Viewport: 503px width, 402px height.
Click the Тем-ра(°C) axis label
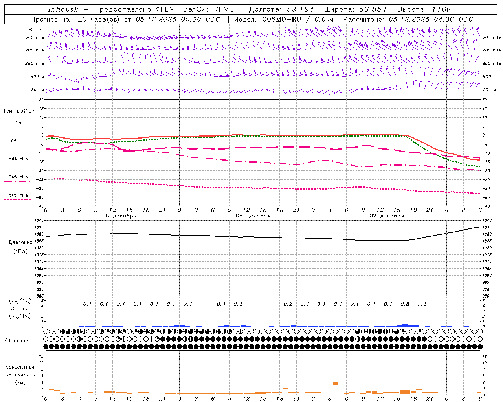[x=18, y=111]
